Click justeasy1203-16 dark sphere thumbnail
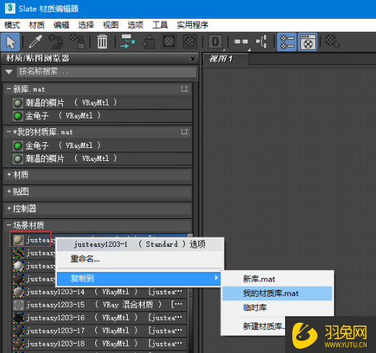This screenshot has width=376, height=353. point(18,318)
